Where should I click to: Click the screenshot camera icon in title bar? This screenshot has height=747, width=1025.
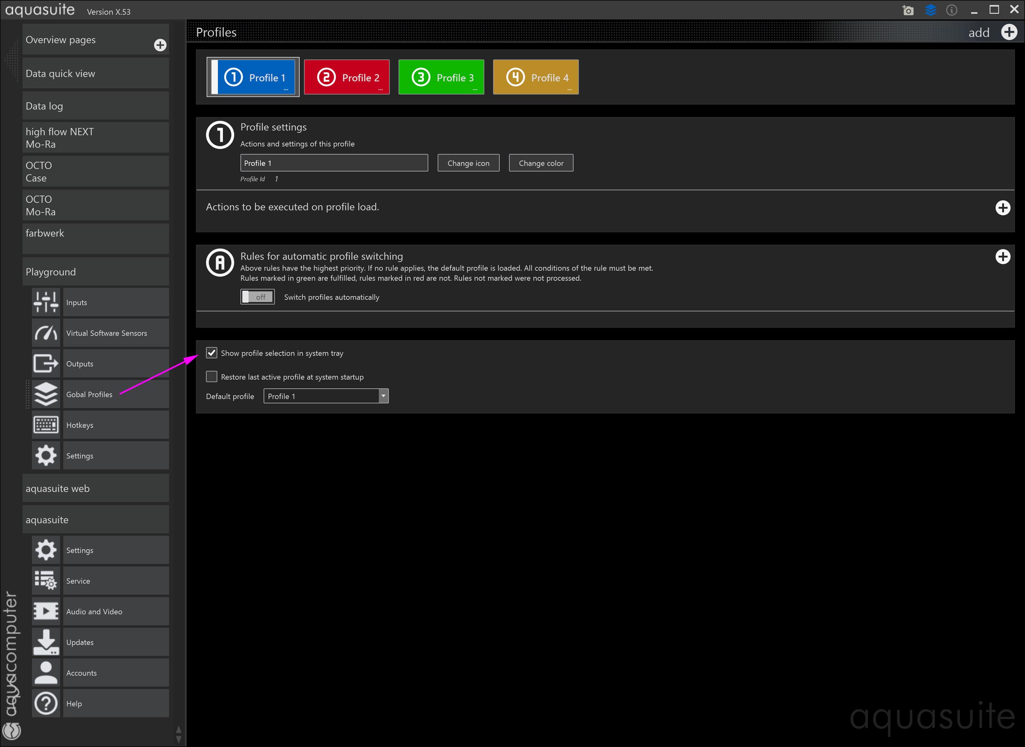tap(907, 10)
